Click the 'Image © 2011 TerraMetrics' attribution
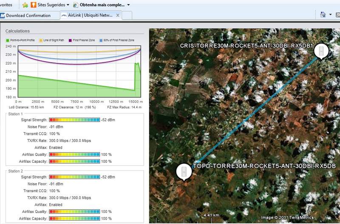This screenshot has width=340, height=224. pyautogui.click(x=287, y=217)
